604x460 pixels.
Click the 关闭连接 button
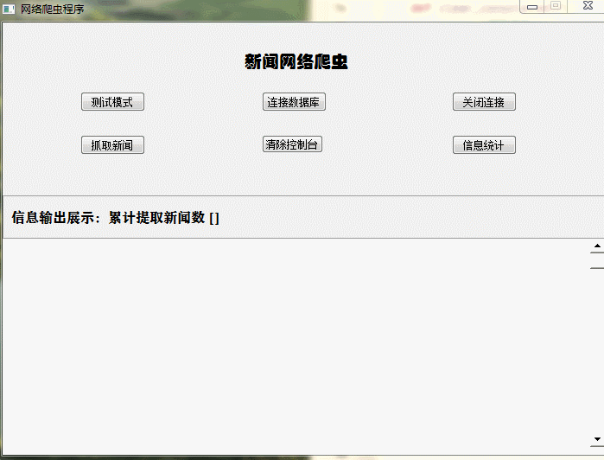pos(484,102)
